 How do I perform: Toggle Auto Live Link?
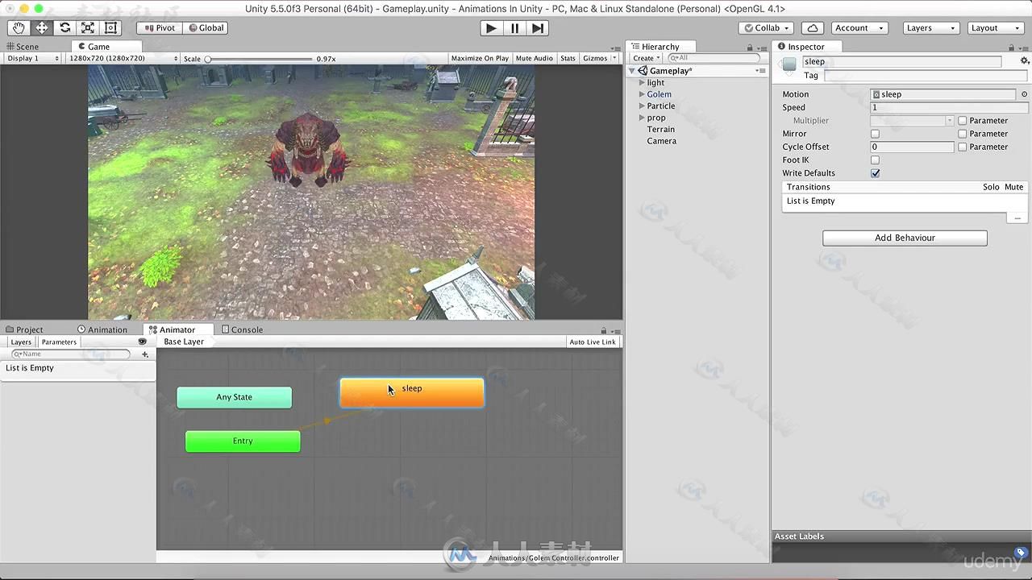pos(593,342)
